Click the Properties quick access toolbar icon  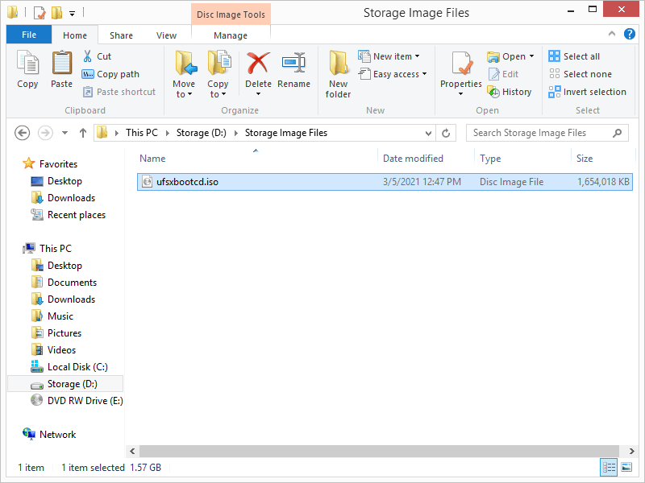point(40,13)
